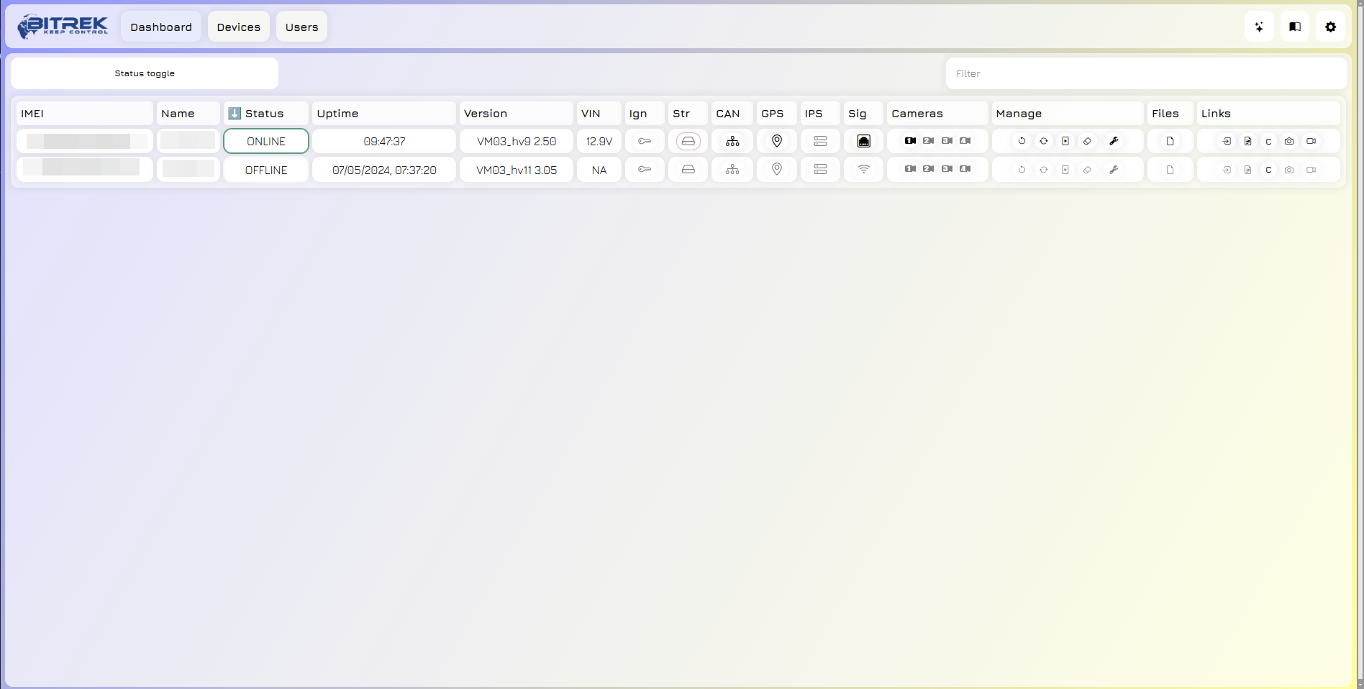Click the CAN network icon in ONLINE row
1364x689 pixels.
pos(732,141)
